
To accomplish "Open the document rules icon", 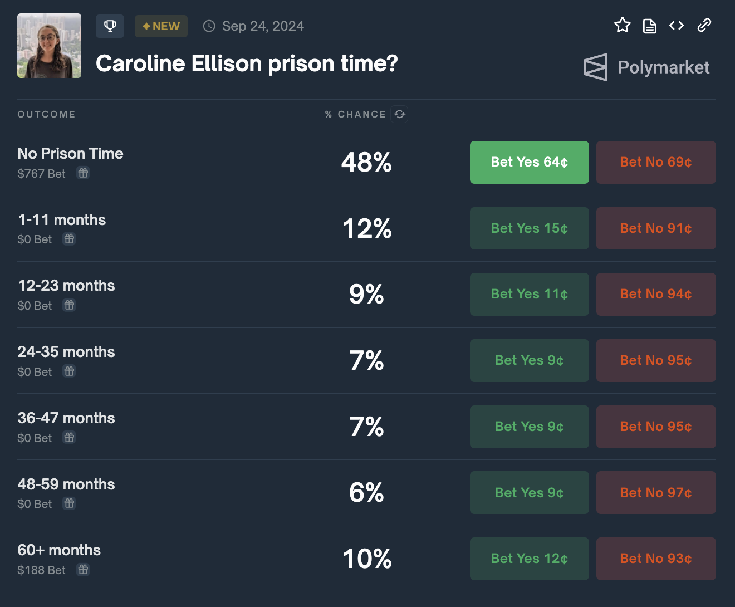I will tap(649, 26).
